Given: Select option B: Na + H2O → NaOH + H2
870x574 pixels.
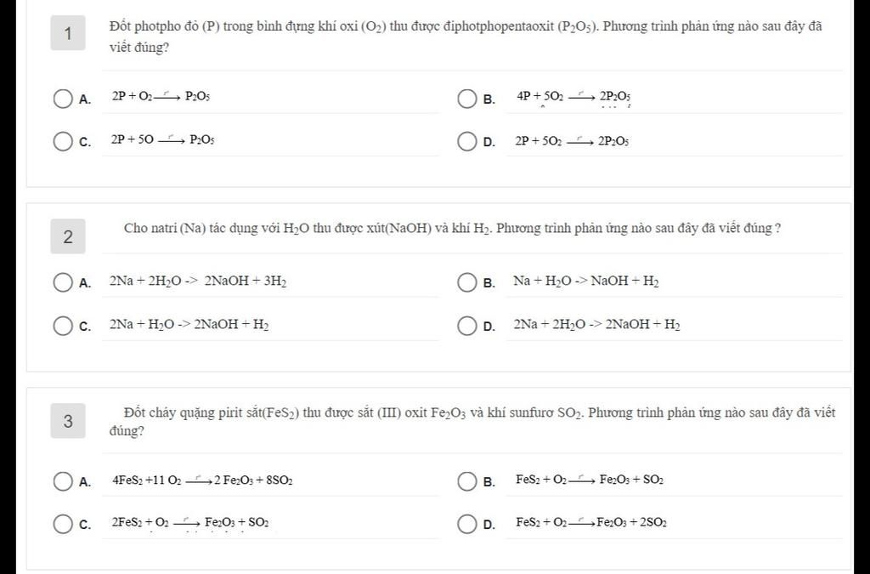Looking at the screenshot, I should [x=467, y=282].
